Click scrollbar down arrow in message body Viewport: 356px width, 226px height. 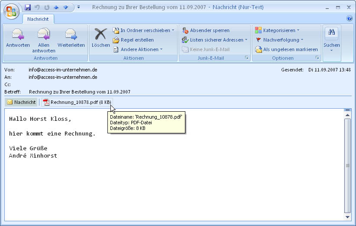(347, 217)
